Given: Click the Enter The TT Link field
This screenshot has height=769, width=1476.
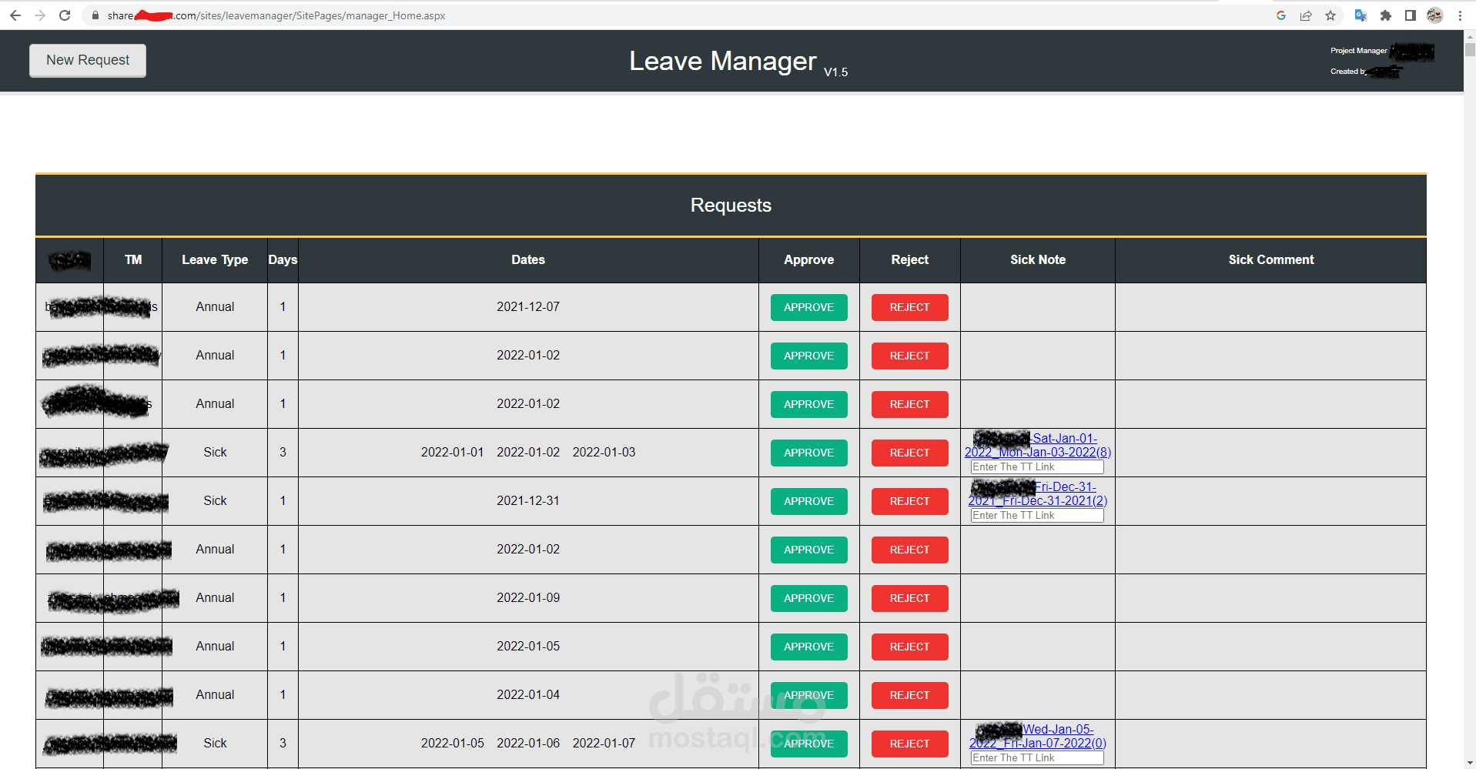Looking at the screenshot, I should tap(1036, 466).
